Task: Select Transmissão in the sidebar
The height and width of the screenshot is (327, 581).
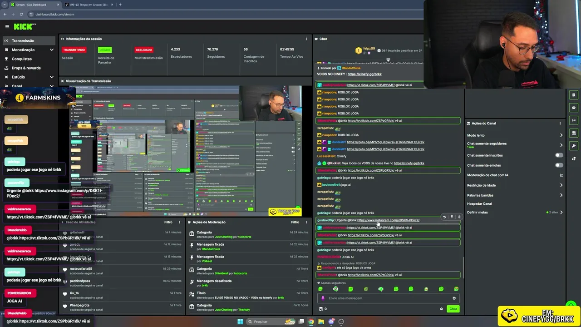Action: pyautogui.click(x=29, y=40)
